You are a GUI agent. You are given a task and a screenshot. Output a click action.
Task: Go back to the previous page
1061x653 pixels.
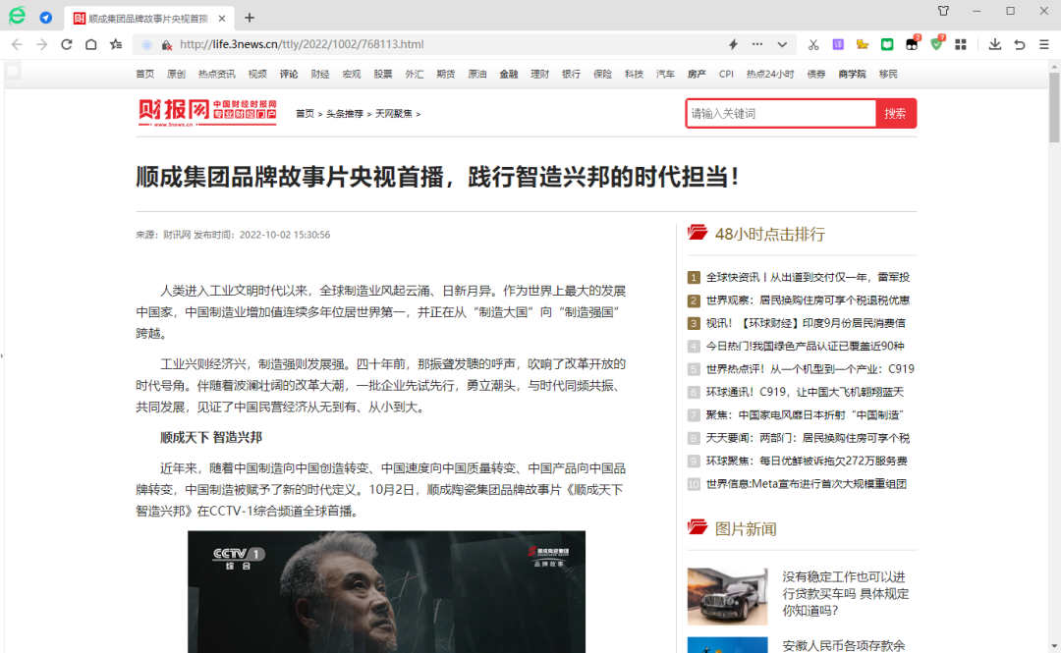click(x=17, y=44)
